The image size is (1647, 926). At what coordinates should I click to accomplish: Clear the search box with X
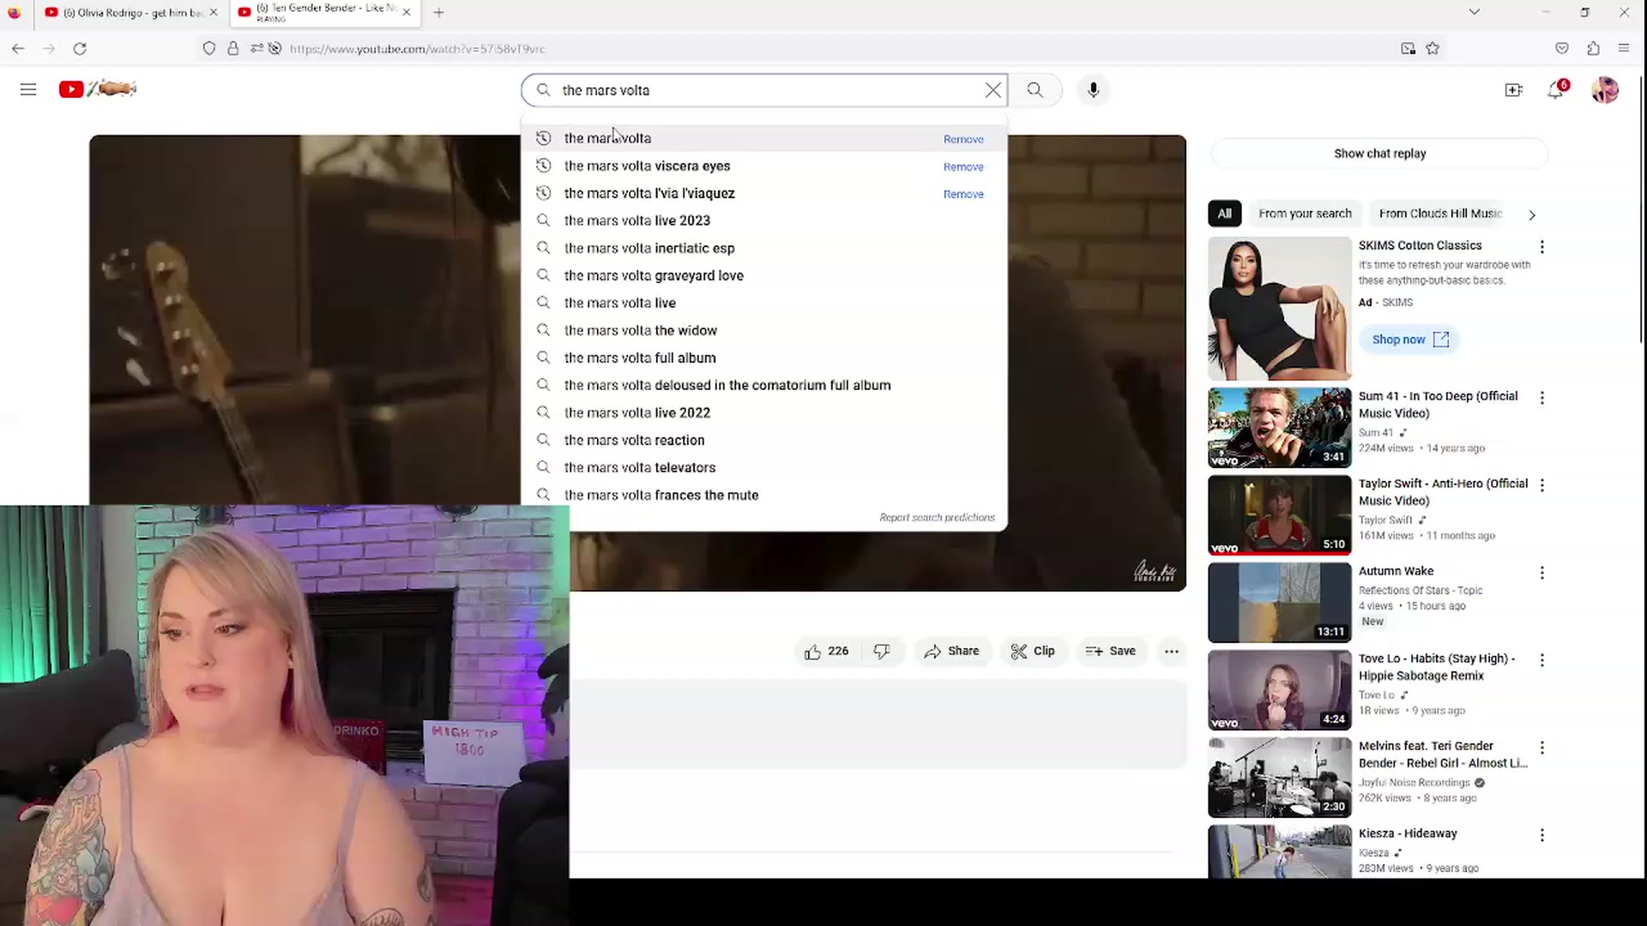coord(992,90)
